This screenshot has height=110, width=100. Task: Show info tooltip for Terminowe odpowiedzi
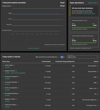[18, 82]
